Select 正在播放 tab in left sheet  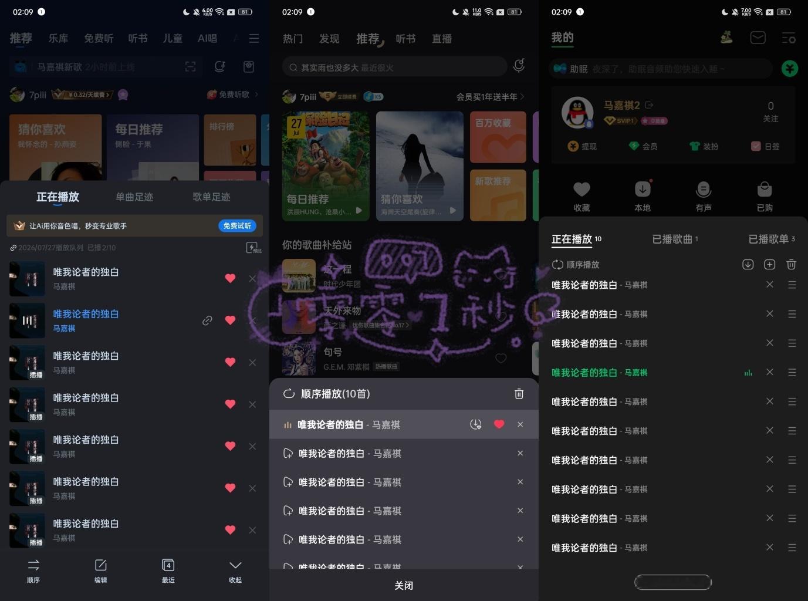(x=58, y=197)
